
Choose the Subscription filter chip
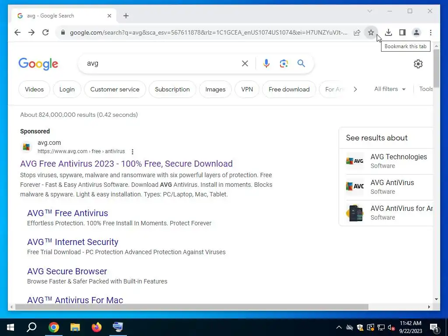click(x=172, y=89)
